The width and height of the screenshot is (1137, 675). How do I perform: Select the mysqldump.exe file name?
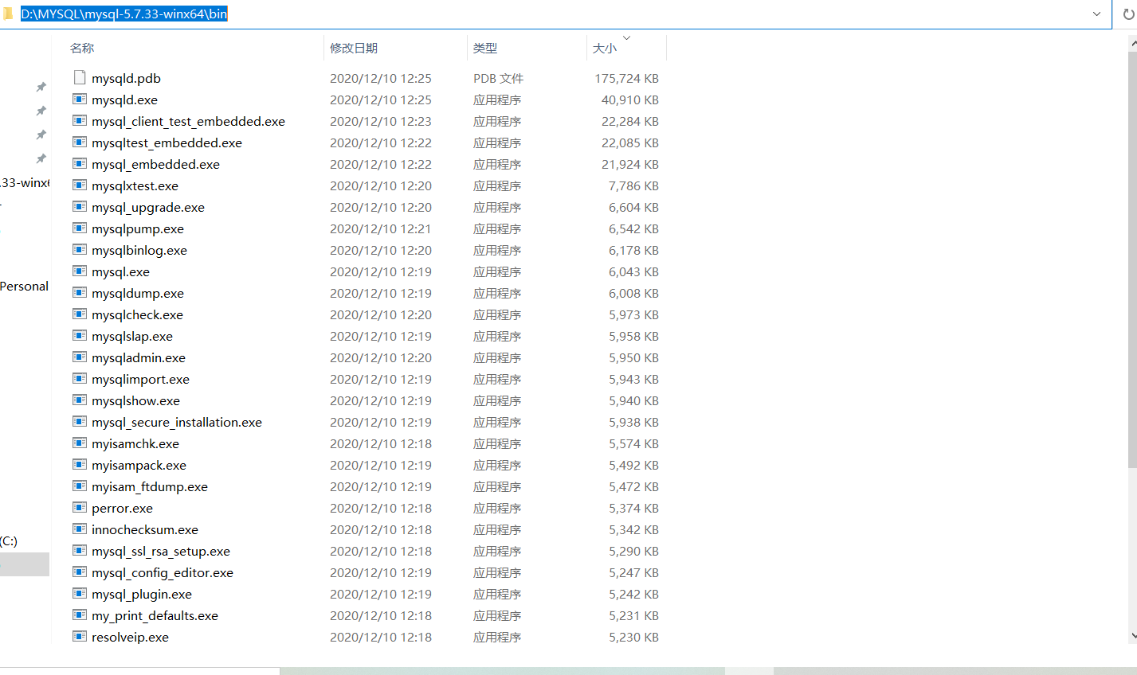138,293
